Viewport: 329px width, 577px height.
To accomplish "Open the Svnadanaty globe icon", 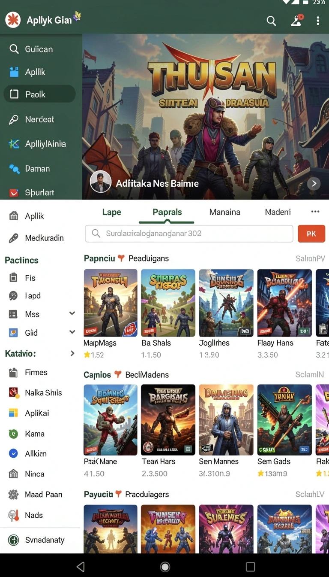I will coord(14,540).
